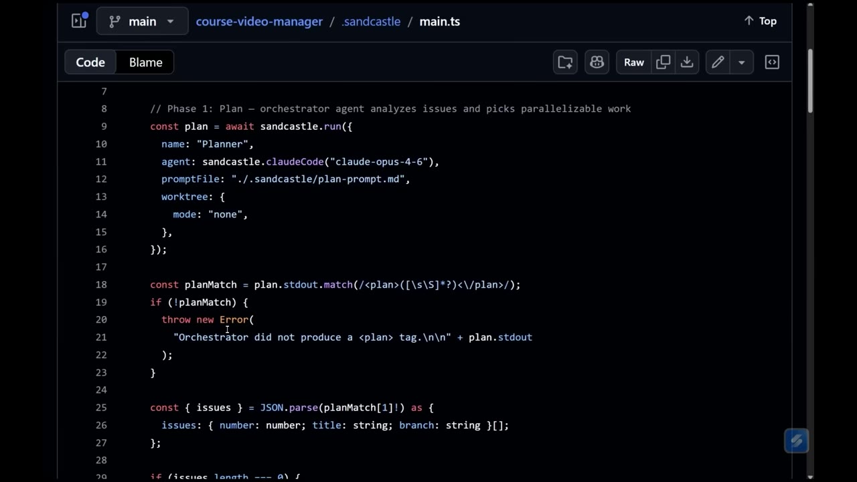This screenshot has height=482, width=857.
Task: Click the page vertical scrollbar thumb
Action: pos(810,80)
